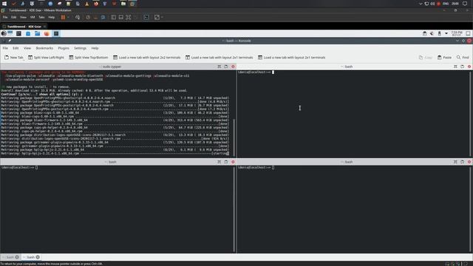Click VMware take snapshot icon
Image resolution: width=473 pixels, height=266 pixels.
(x=88, y=18)
